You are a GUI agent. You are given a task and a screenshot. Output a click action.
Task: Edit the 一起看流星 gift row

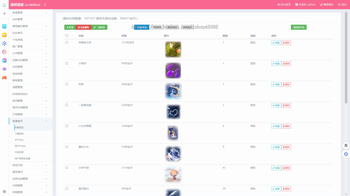[x=276, y=105]
